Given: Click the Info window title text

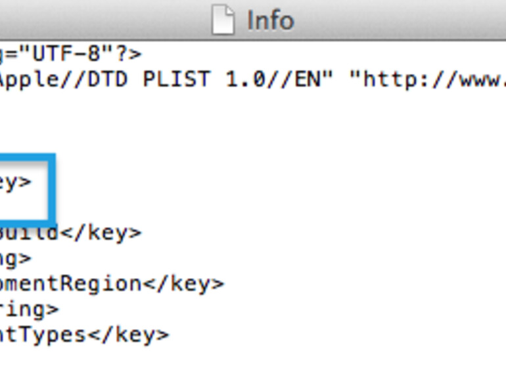Looking at the screenshot, I should pos(270,20).
